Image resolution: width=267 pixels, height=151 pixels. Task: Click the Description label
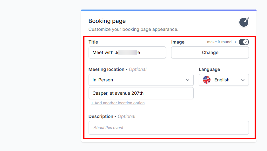point(101,116)
